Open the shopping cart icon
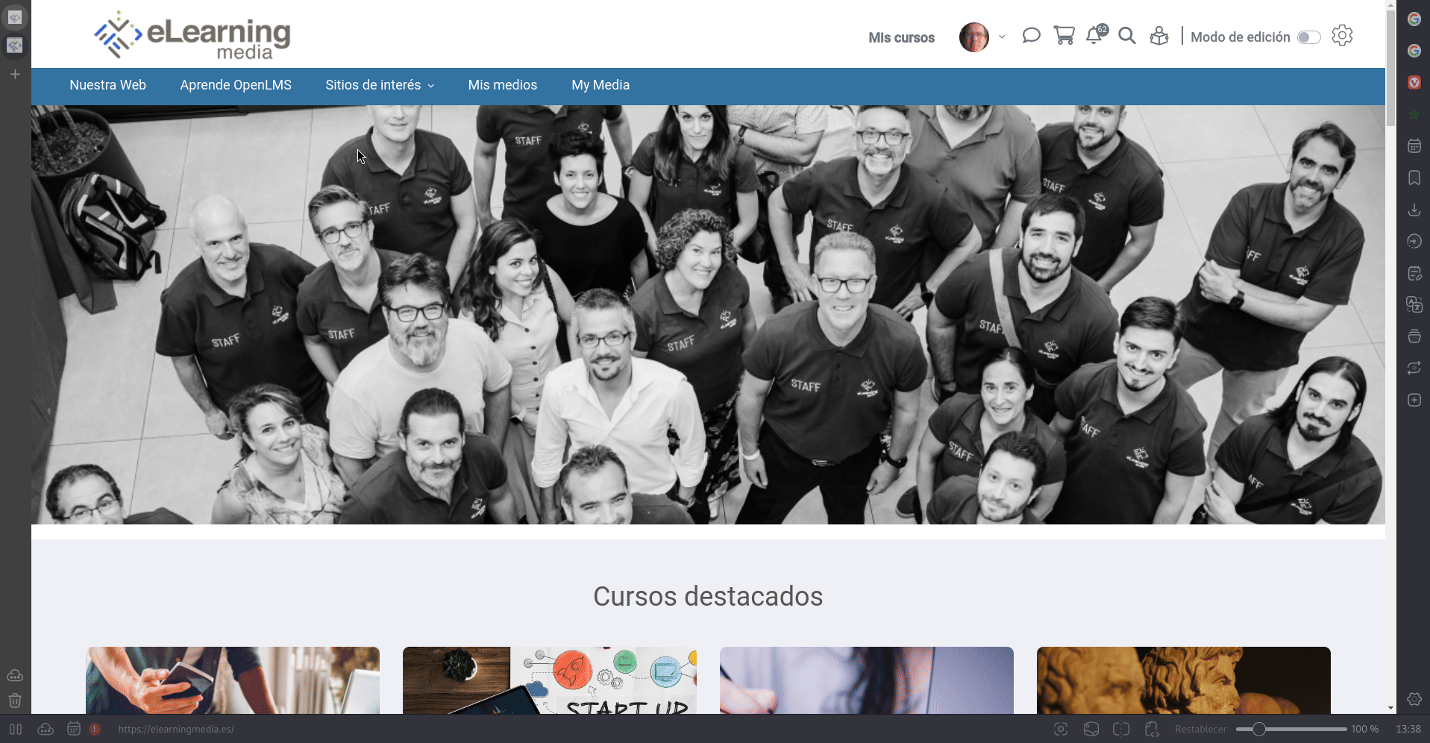1430x743 pixels. coord(1064,36)
